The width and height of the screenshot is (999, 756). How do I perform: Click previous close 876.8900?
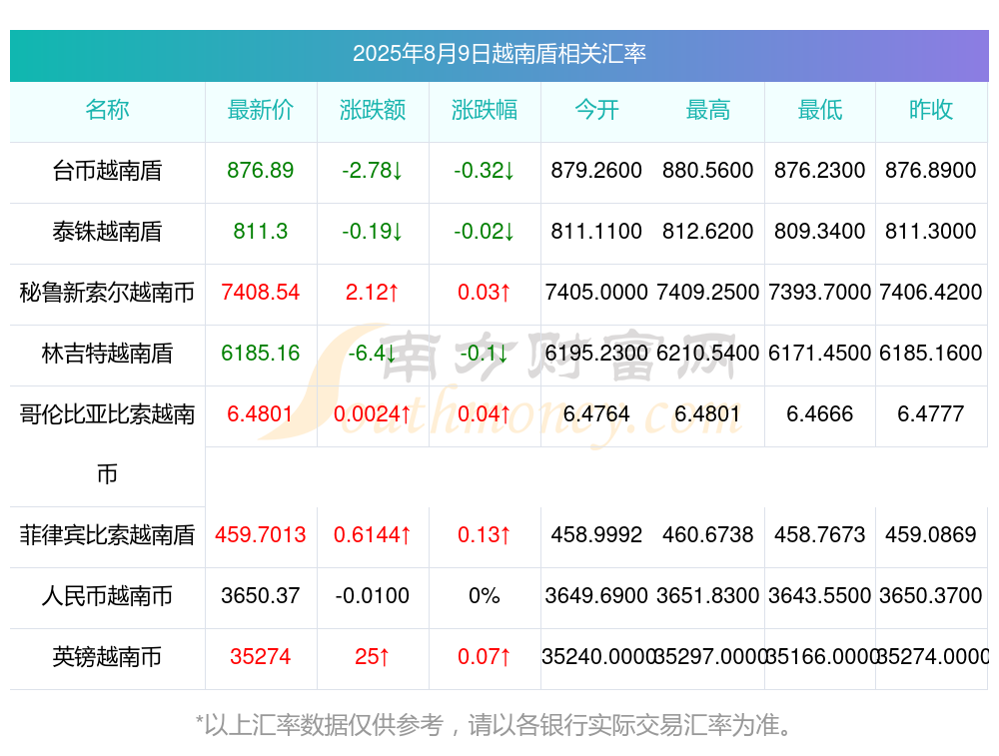coord(931,170)
